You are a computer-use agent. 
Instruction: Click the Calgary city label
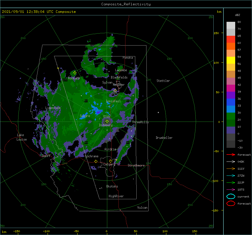click(x=109, y=164)
